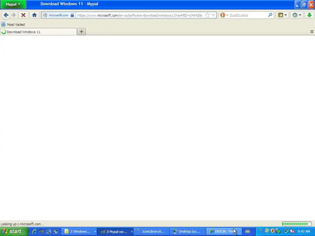Launch Mypal from quick launch bar

tap(42, 232)
